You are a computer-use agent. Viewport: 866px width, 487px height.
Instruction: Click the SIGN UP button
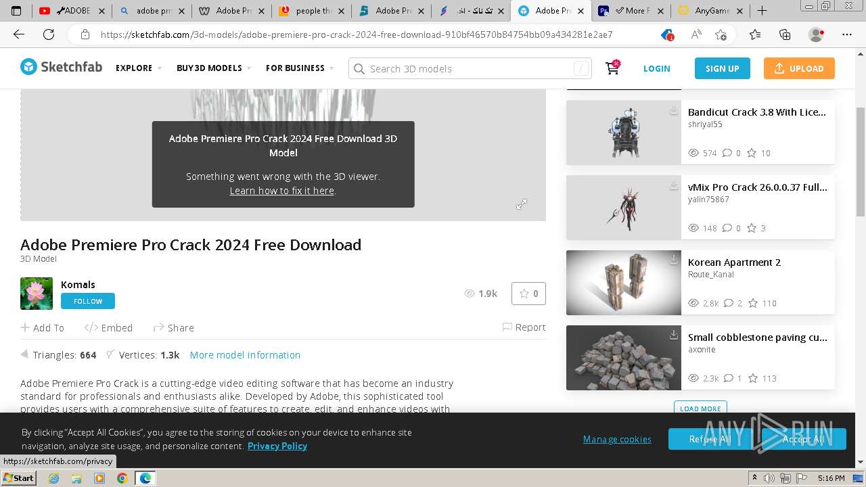[x=723, y=68]
